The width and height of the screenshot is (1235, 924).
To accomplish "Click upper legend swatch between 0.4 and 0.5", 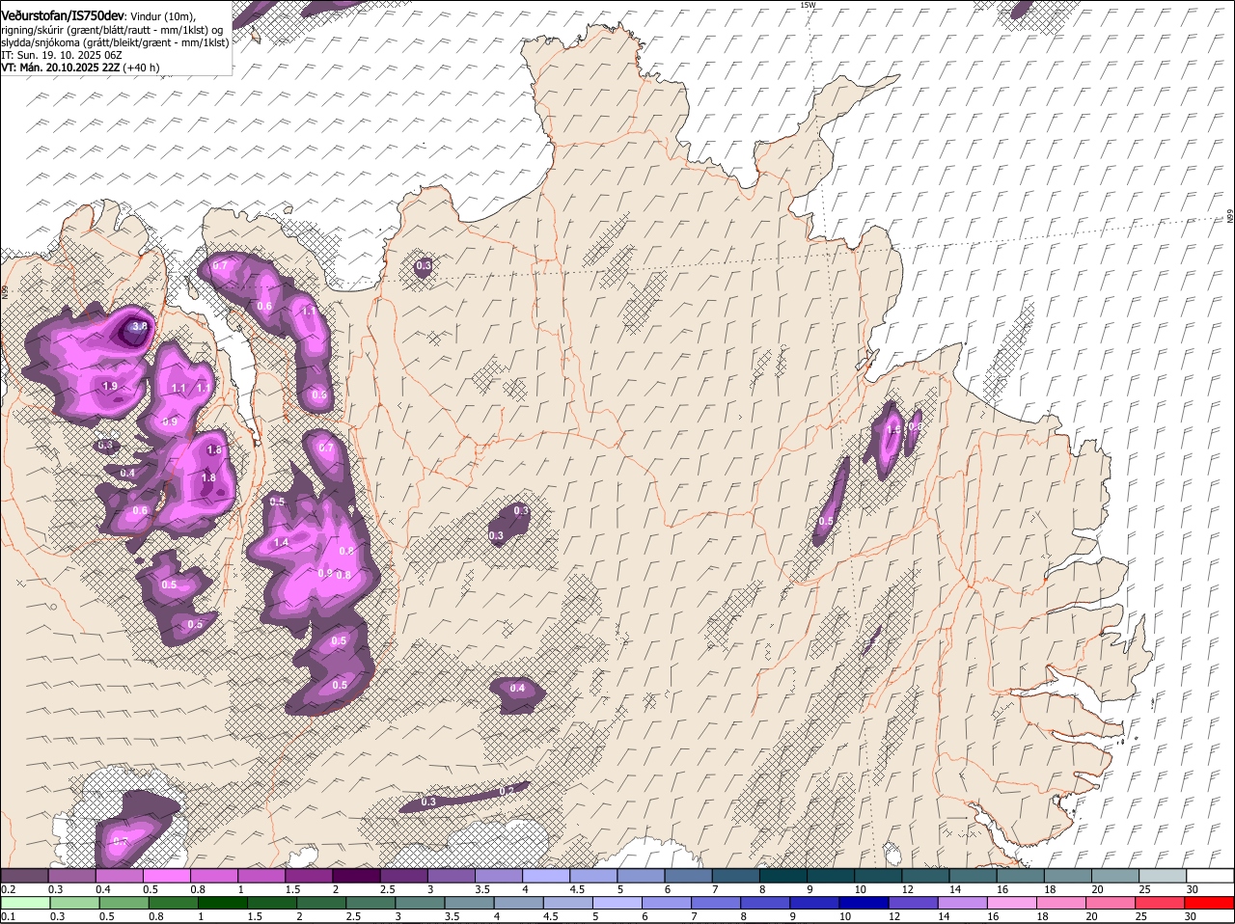I will (x=119, y=875).
